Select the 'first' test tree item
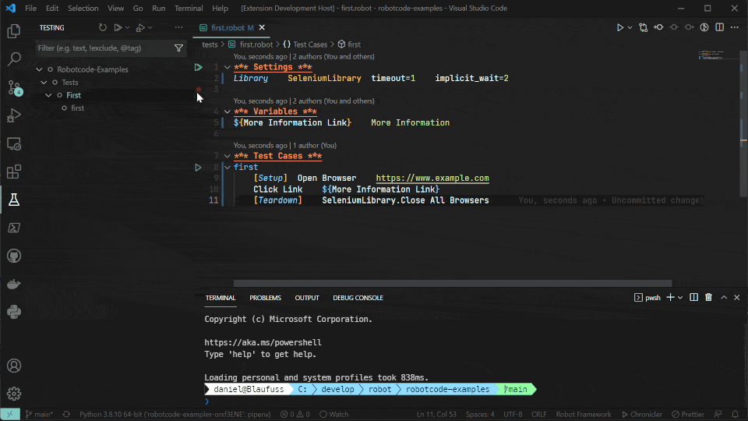The width and height of the screenshot is (748, 421). tap(77, 108)
